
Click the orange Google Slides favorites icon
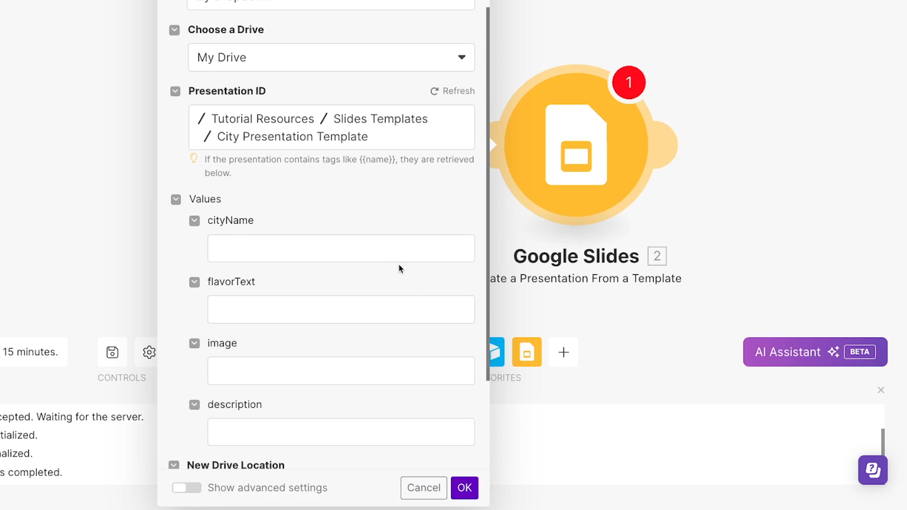coord(527,352)
